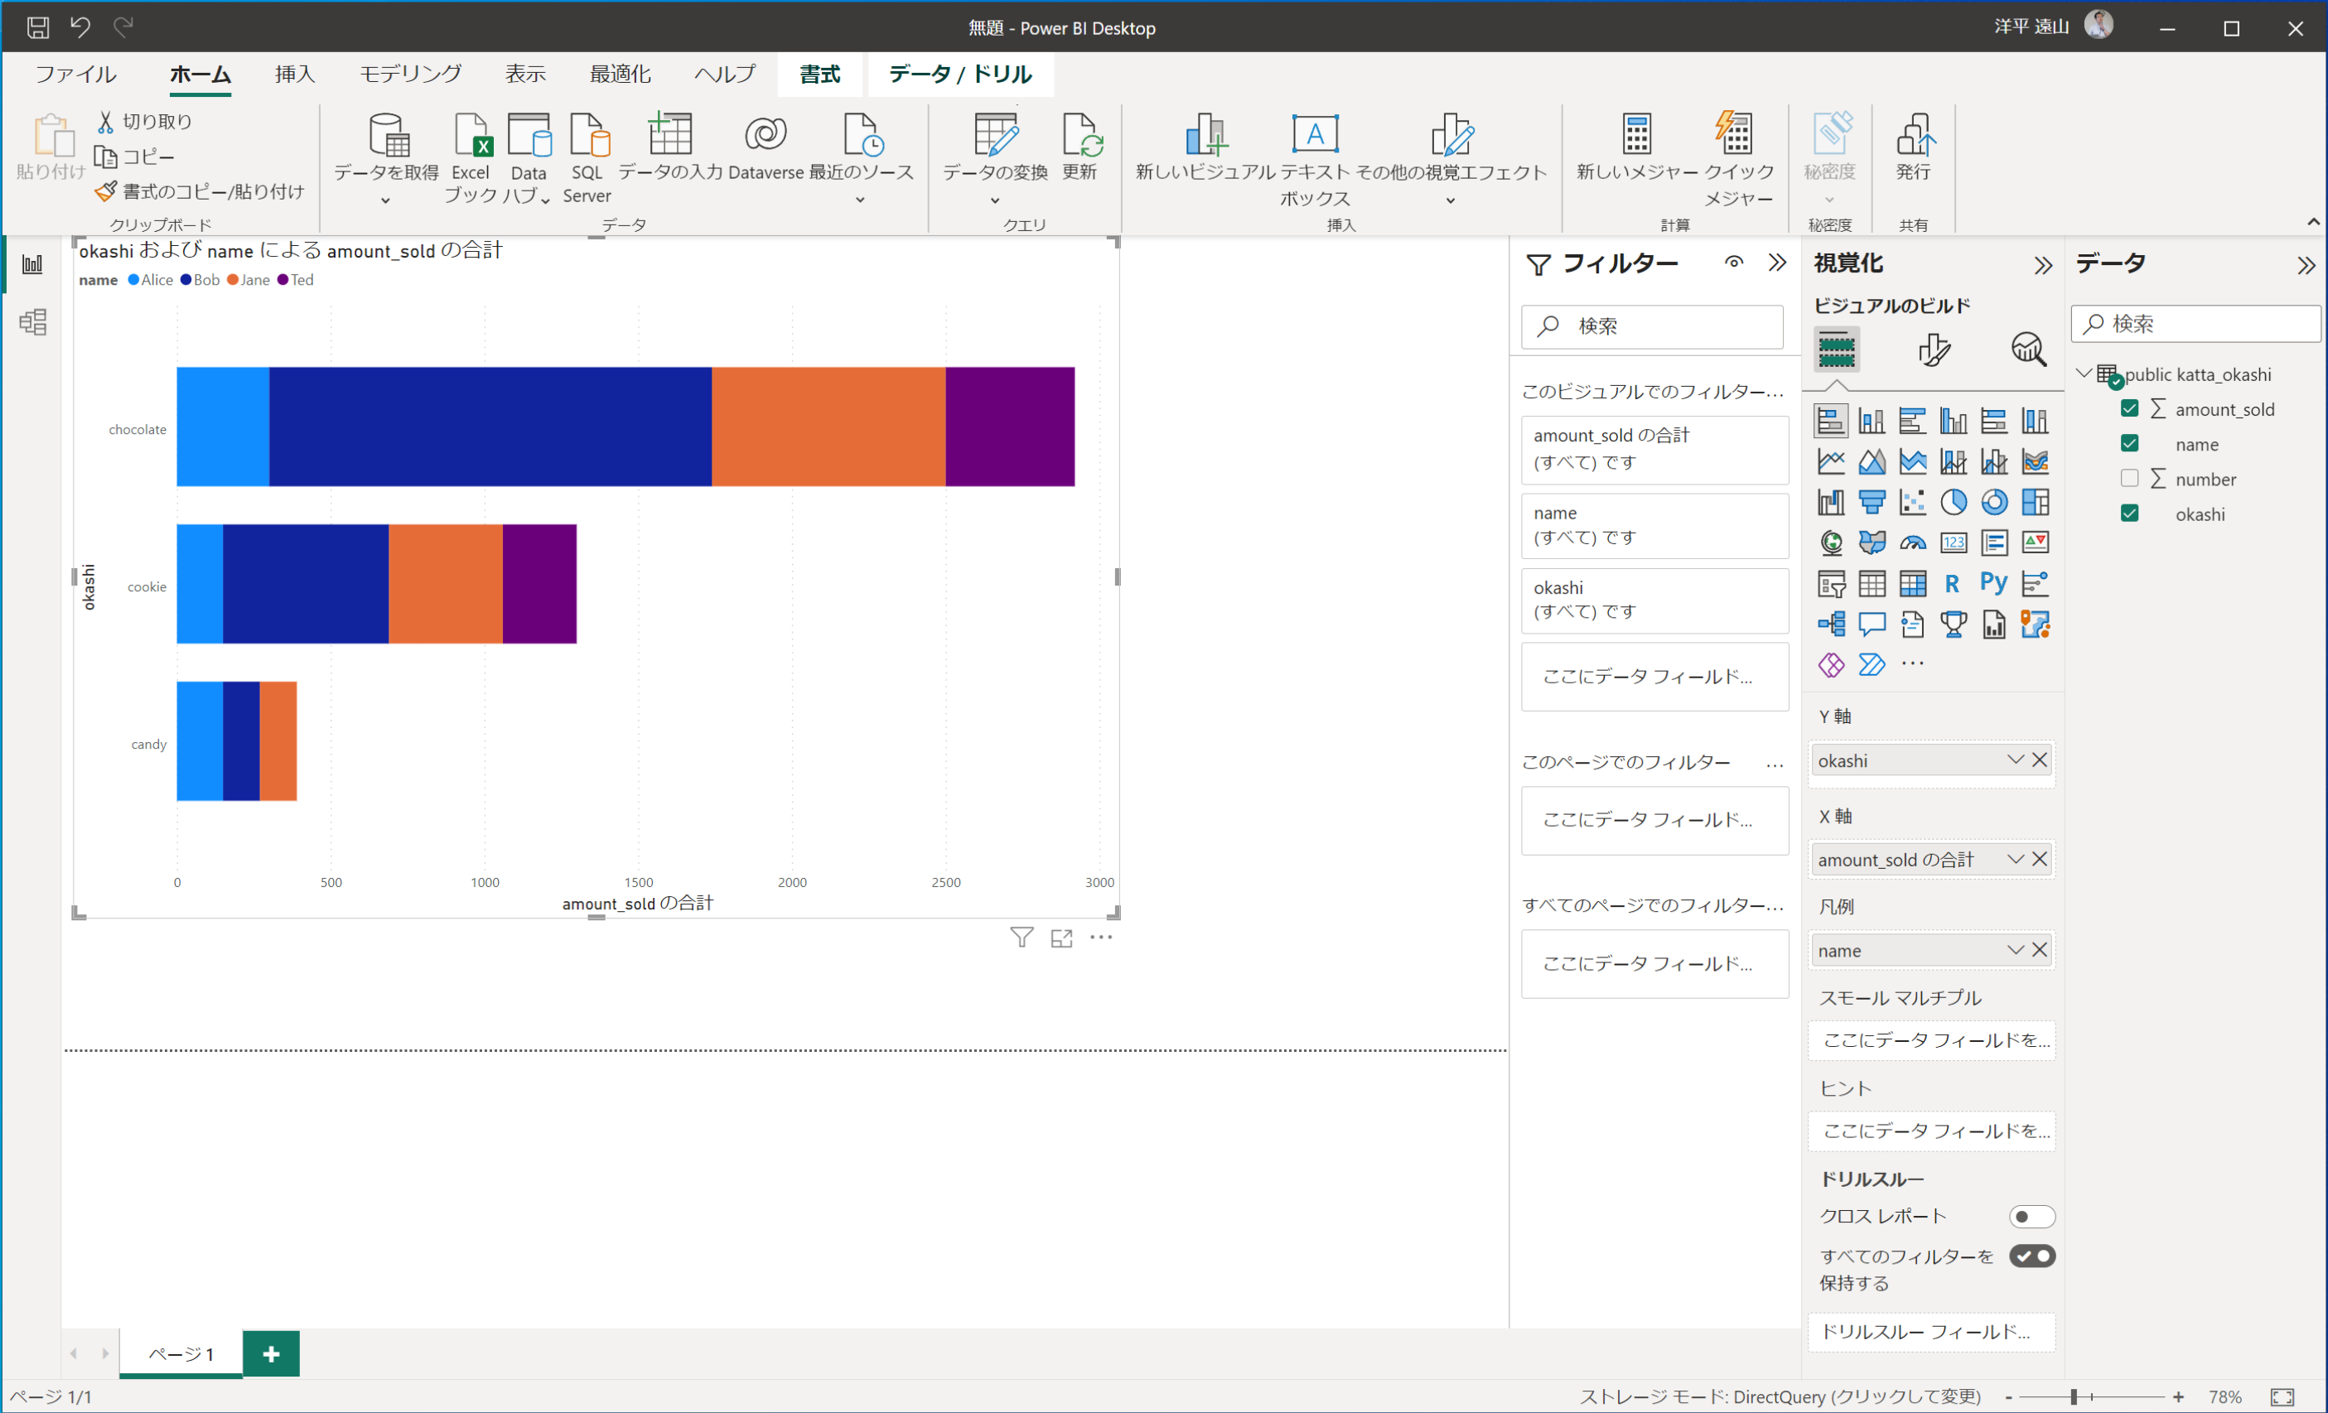This screenshot has height=1413, width=2328.
Task: Remove okashi from Y軸 with X
Action: pyautogui.click(x=2040, y=760)
